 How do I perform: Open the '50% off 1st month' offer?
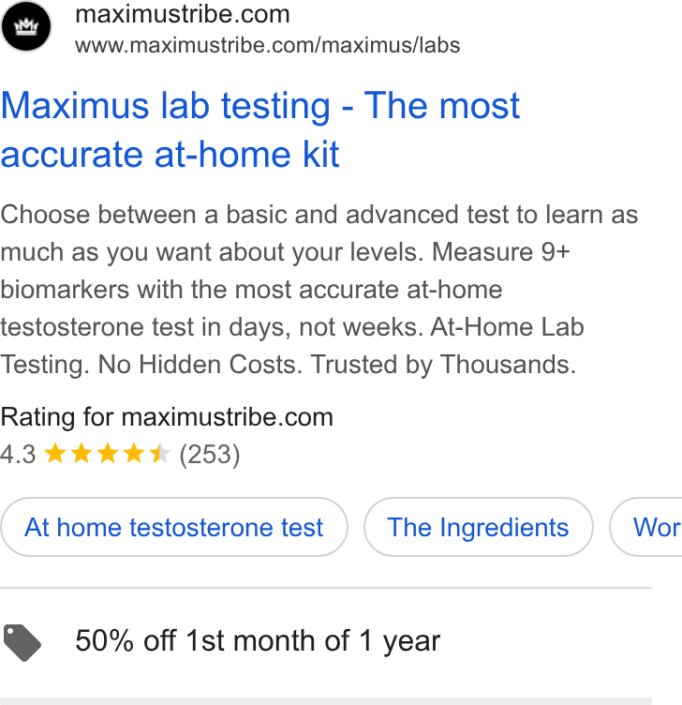click(258, 640)
